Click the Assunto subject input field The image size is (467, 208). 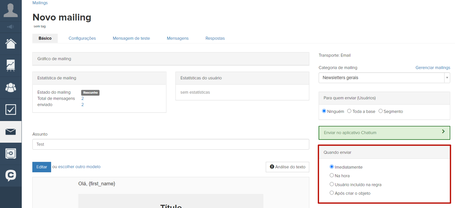171,144
